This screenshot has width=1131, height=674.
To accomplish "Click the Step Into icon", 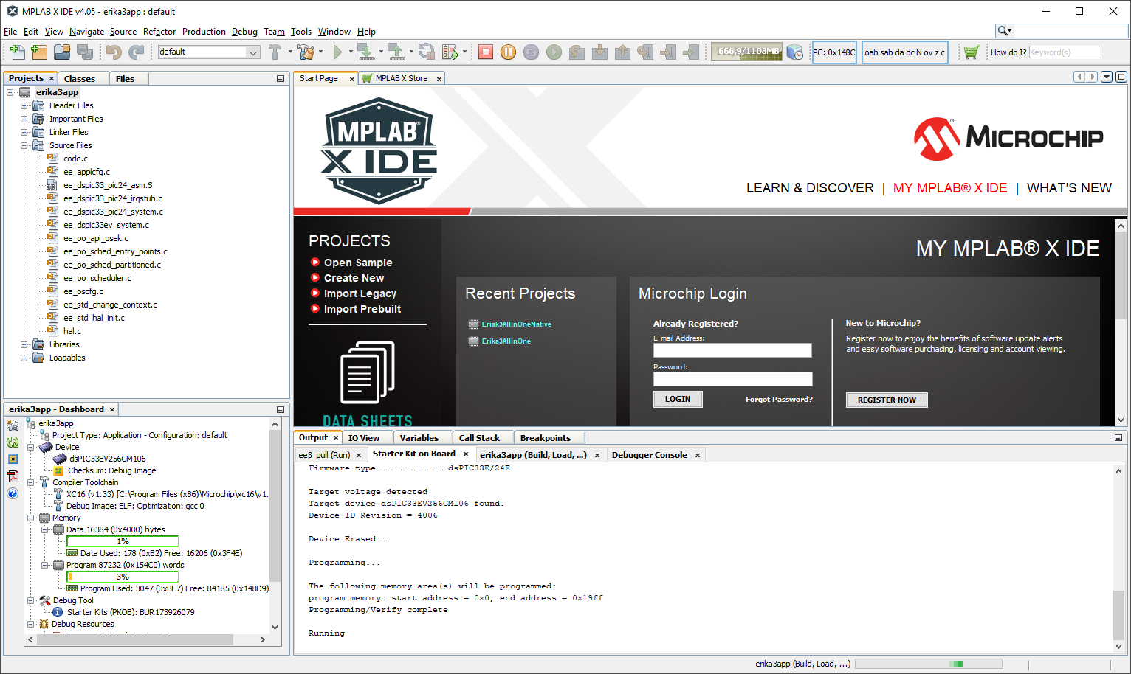I will (x=600, y=52).
